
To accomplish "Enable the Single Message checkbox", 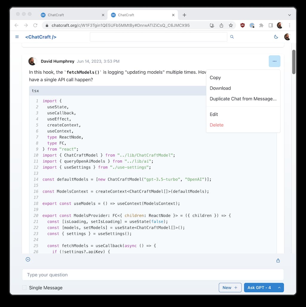I will [x=25, y=288].
